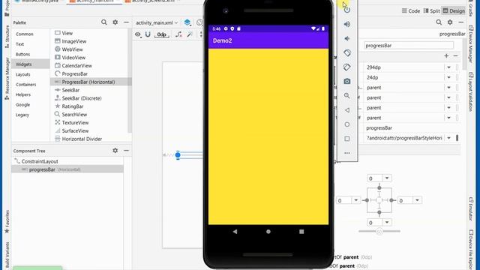Open the Attributes panel settings gear

[x=450, y=22]
